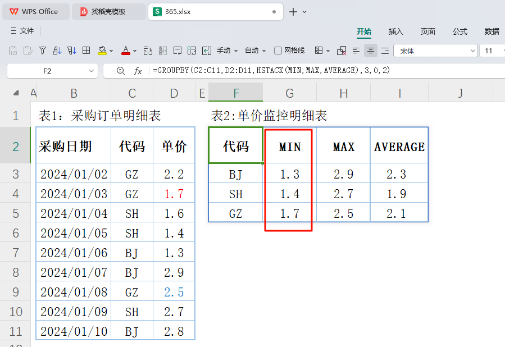
Task: Click the unsaved dot on 365.xlsx tab
Action: coord(274,12)
